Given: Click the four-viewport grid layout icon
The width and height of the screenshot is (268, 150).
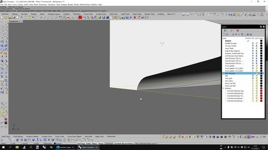Looking at the screenshot, I should point(64,17).
